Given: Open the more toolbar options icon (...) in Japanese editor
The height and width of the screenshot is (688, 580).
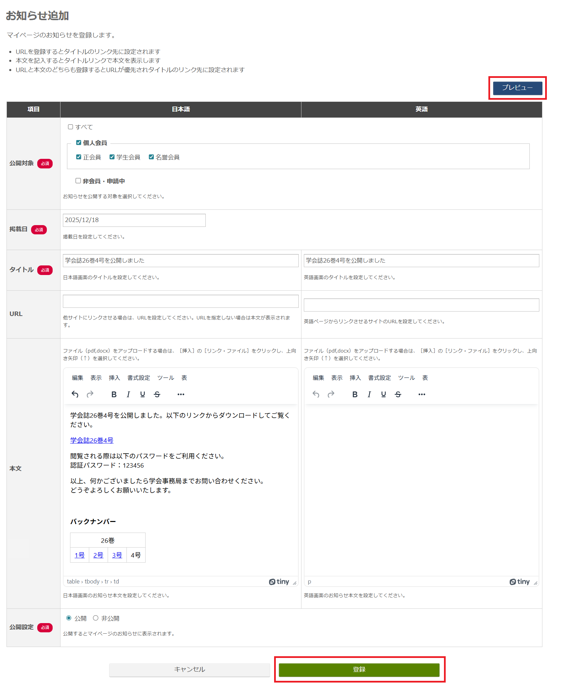Looking at the screenshot, I should point(181,394).
